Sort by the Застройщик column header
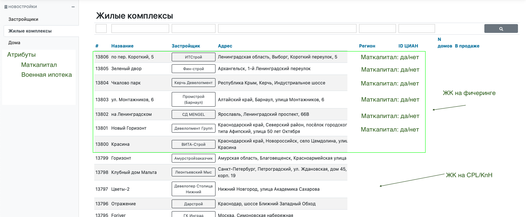This screenshot has height=217, width=526. point(186,46)
